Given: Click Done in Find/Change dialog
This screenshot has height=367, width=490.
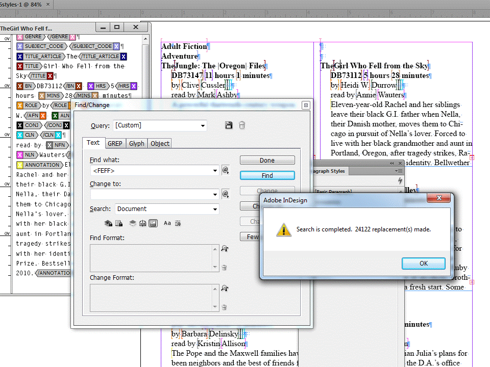Looking at the screenshot, I should click(x=267, y=160).
